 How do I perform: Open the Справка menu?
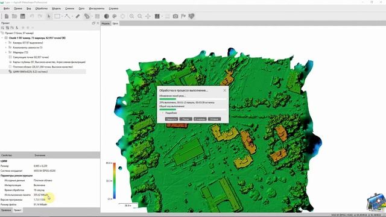coord(113,8)
